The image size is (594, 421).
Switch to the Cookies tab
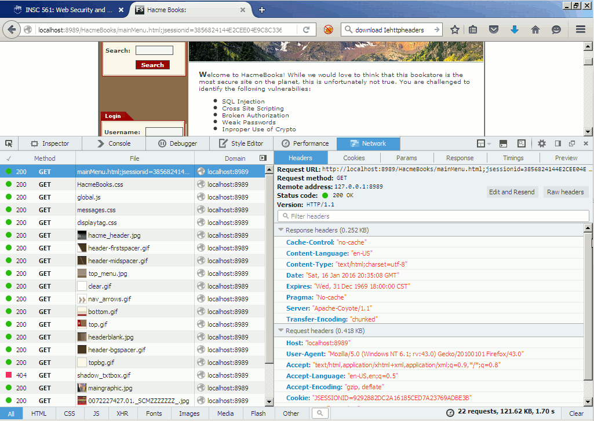354,158
